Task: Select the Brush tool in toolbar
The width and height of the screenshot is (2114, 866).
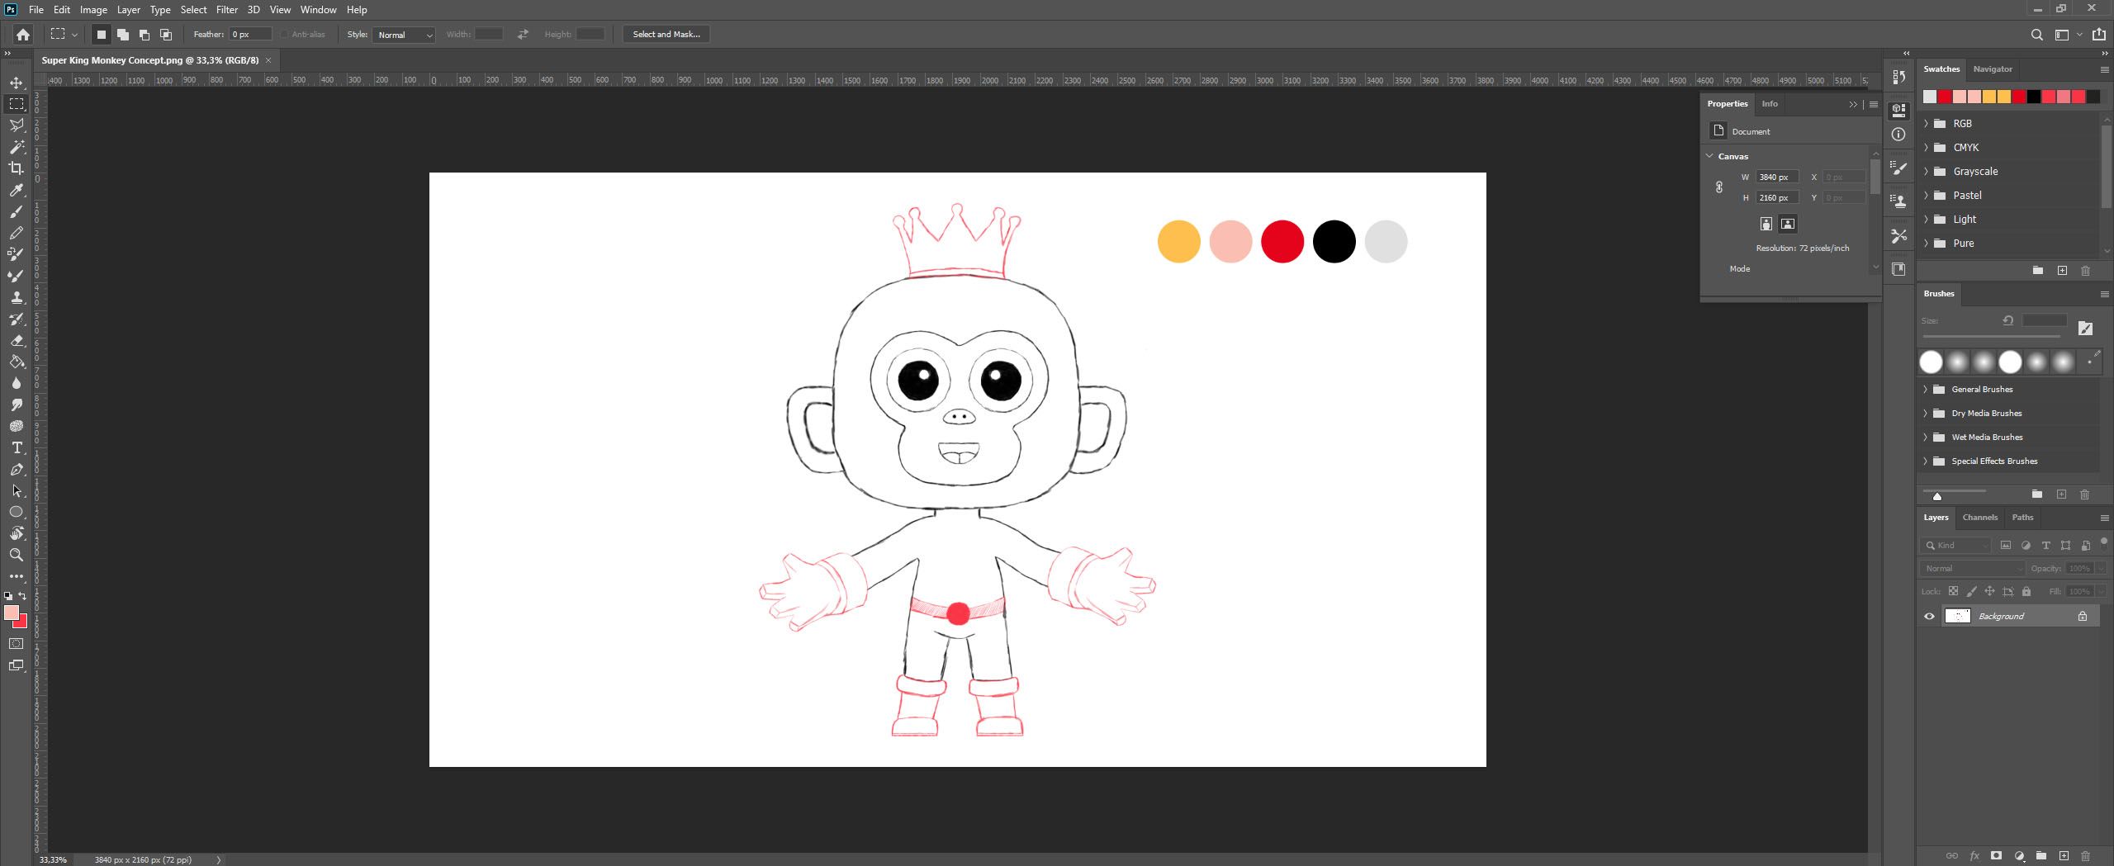Action: point(16,211)
